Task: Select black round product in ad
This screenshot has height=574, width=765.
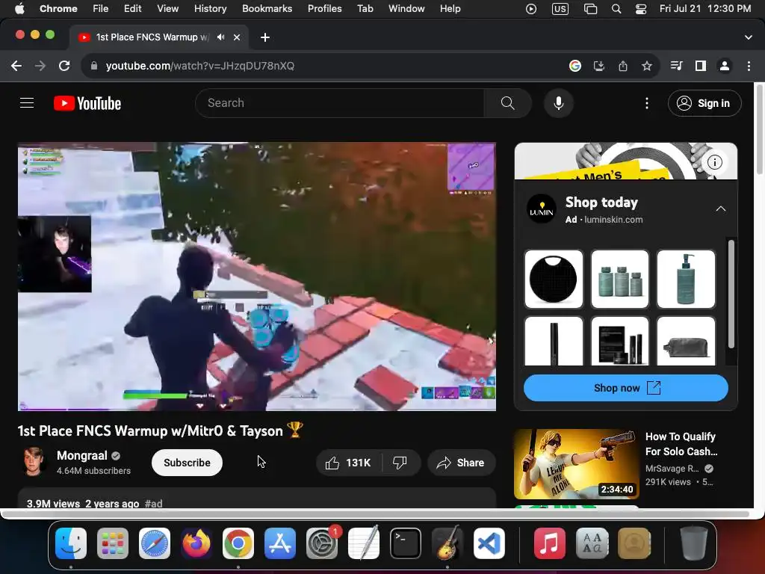Action: coord(554,280)
